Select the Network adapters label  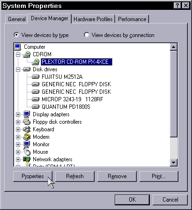(52, 159)
